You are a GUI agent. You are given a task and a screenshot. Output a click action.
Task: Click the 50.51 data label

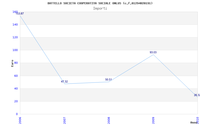108,79
